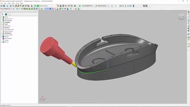The width and height of the screenshot is (190, 107).
Task: Open the active tool dropdown
Action: (x=109, y=6)
